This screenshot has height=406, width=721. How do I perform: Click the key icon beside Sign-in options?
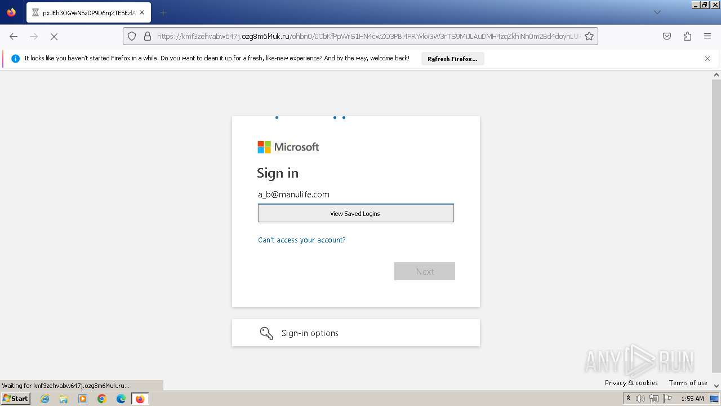pos(266,333)
